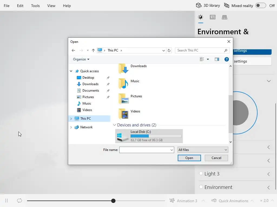The width and height of the screenshot is (277, 207).
Task: Expand the address bar path dropdown
Action: point(164,50)
